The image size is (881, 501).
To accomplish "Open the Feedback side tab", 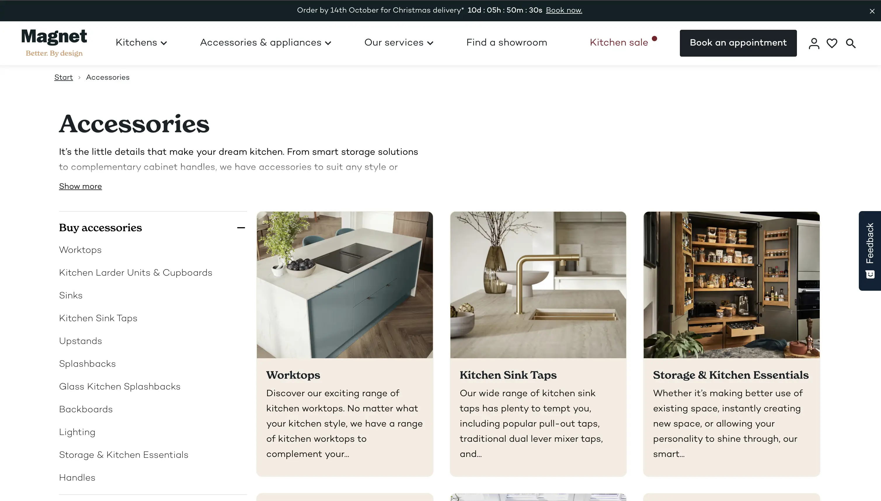I will pyautogui.click(x=870, y=251).
